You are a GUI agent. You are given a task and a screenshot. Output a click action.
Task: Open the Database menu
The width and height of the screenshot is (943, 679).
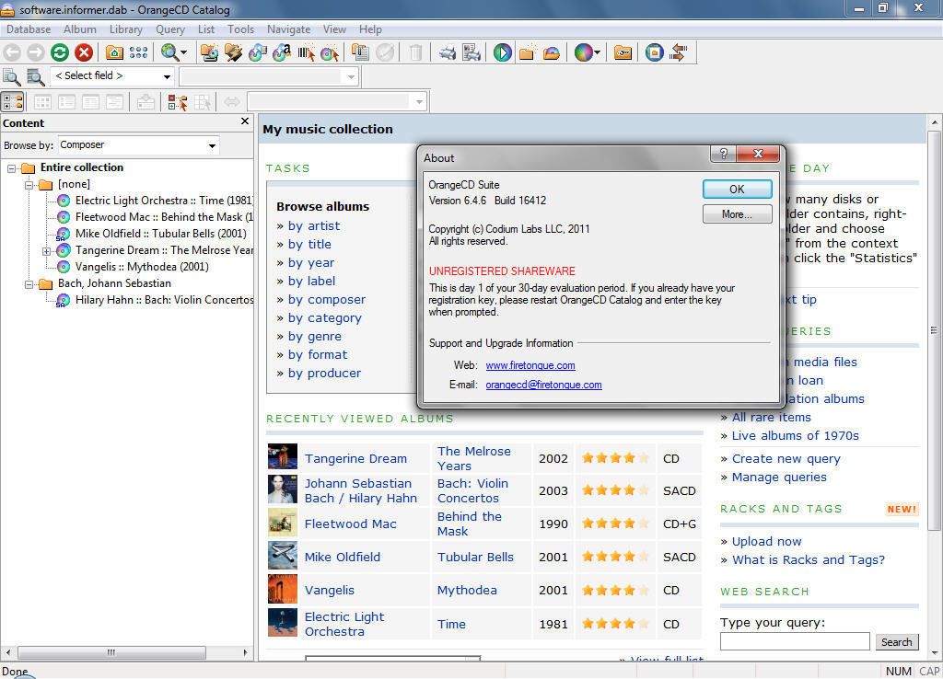(29, 29)
